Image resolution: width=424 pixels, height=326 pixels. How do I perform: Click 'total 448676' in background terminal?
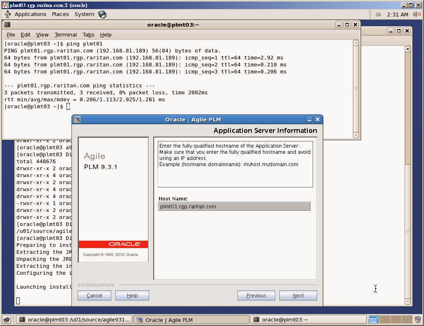pyautogui.click(x=36, y=162)
